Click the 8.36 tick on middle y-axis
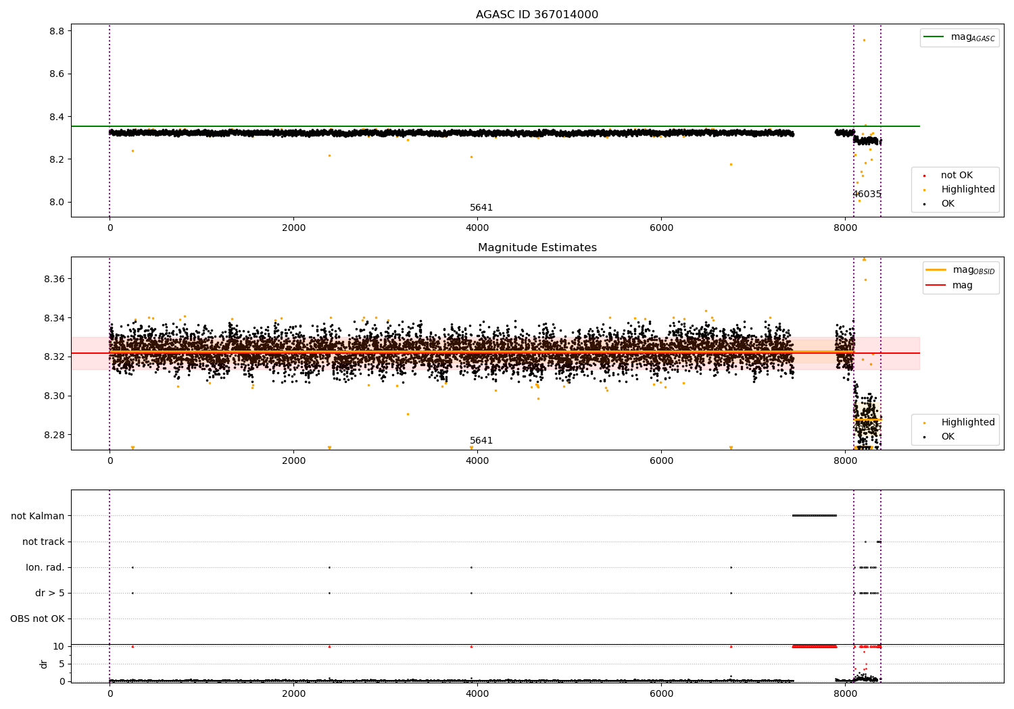This screenshot has width=1014, height=709. coord(54,280)
